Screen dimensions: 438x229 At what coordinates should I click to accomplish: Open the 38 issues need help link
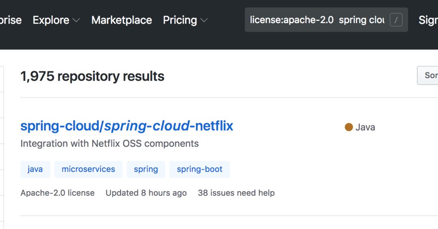[x=236, y=193]
